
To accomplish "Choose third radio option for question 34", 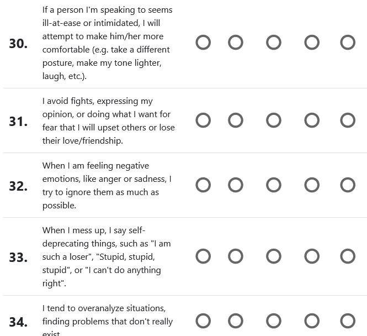I will (274, 321).
